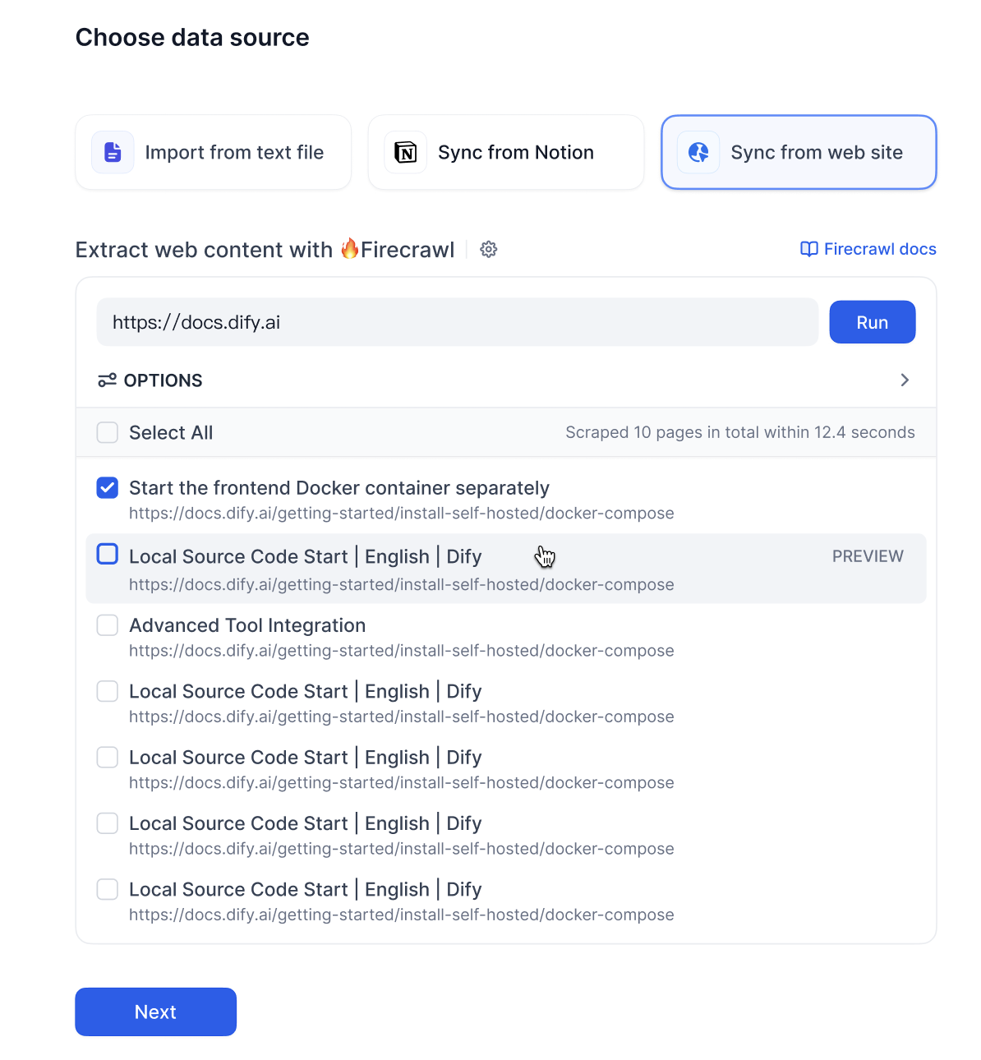Viewport: 981px width, 1060px height.
Task: Select Import from text file tab
Action: click(214, 152)
